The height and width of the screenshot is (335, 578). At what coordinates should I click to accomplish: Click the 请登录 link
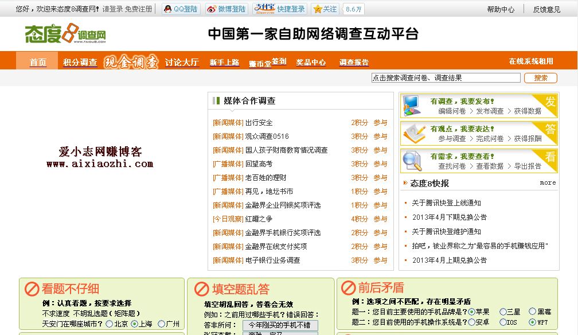[112, 9]
